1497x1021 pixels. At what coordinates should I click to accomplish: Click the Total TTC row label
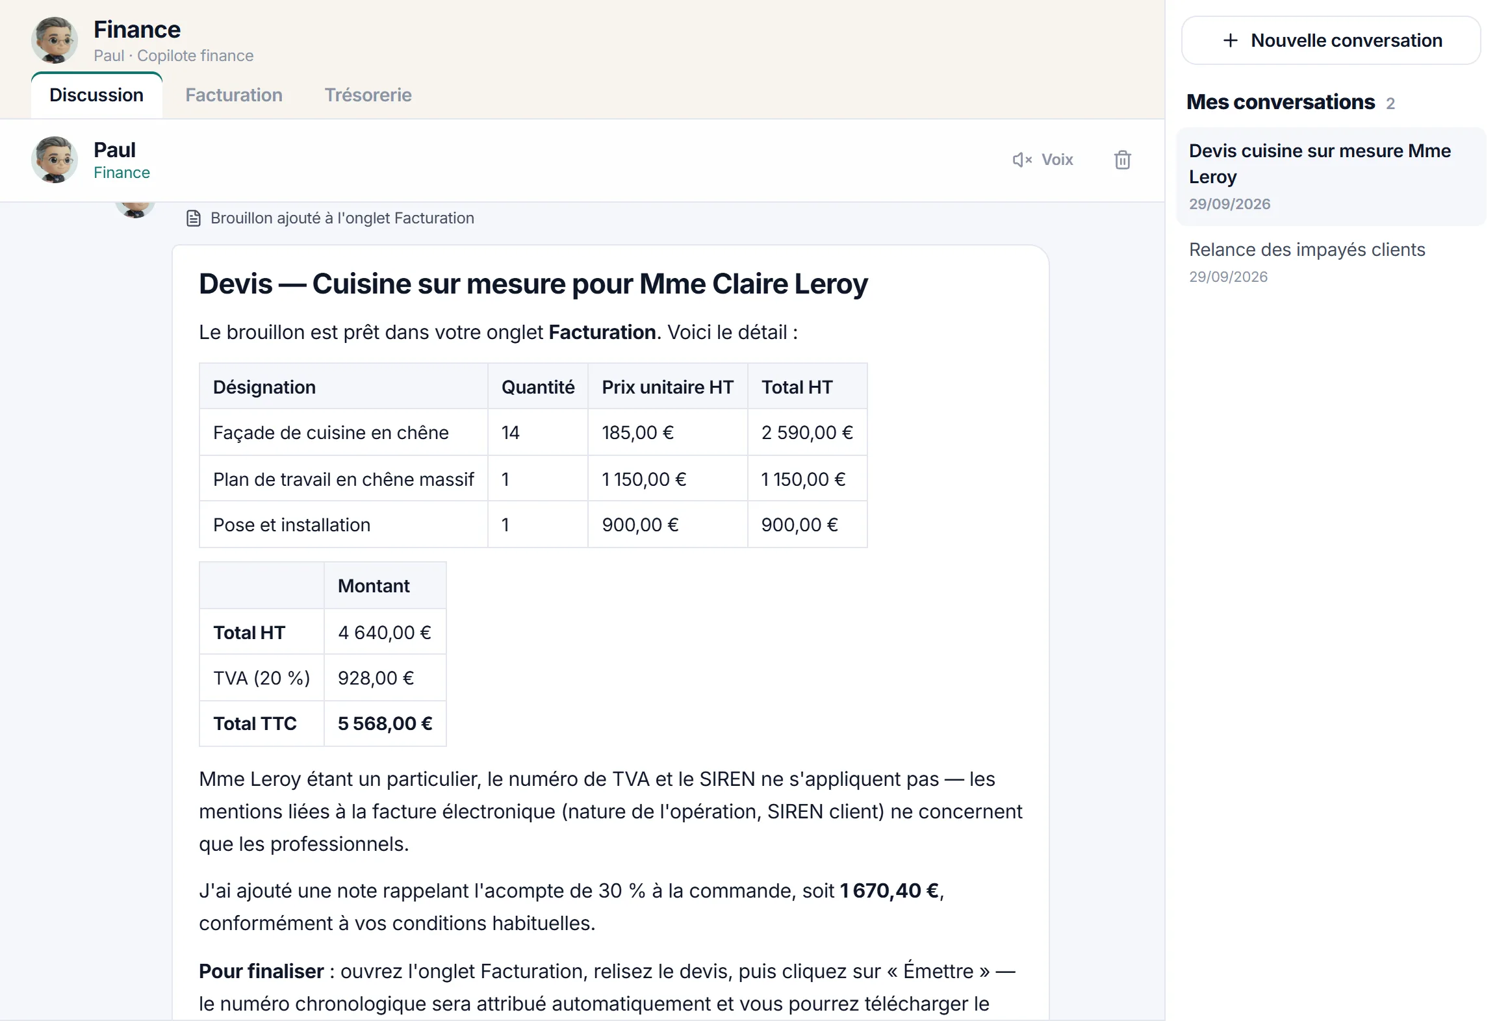262,724
